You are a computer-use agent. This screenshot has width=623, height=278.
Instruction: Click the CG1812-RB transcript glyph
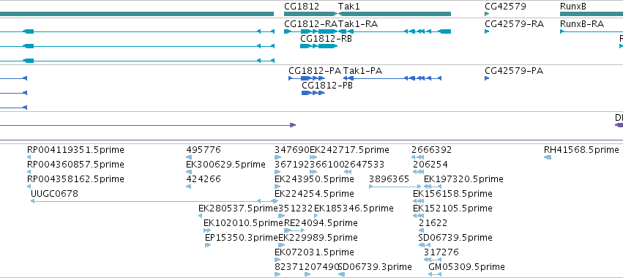click(x=318, y=46)
